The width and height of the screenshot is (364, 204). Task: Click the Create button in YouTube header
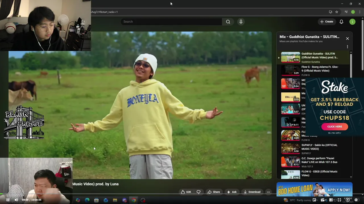point(326,22)
